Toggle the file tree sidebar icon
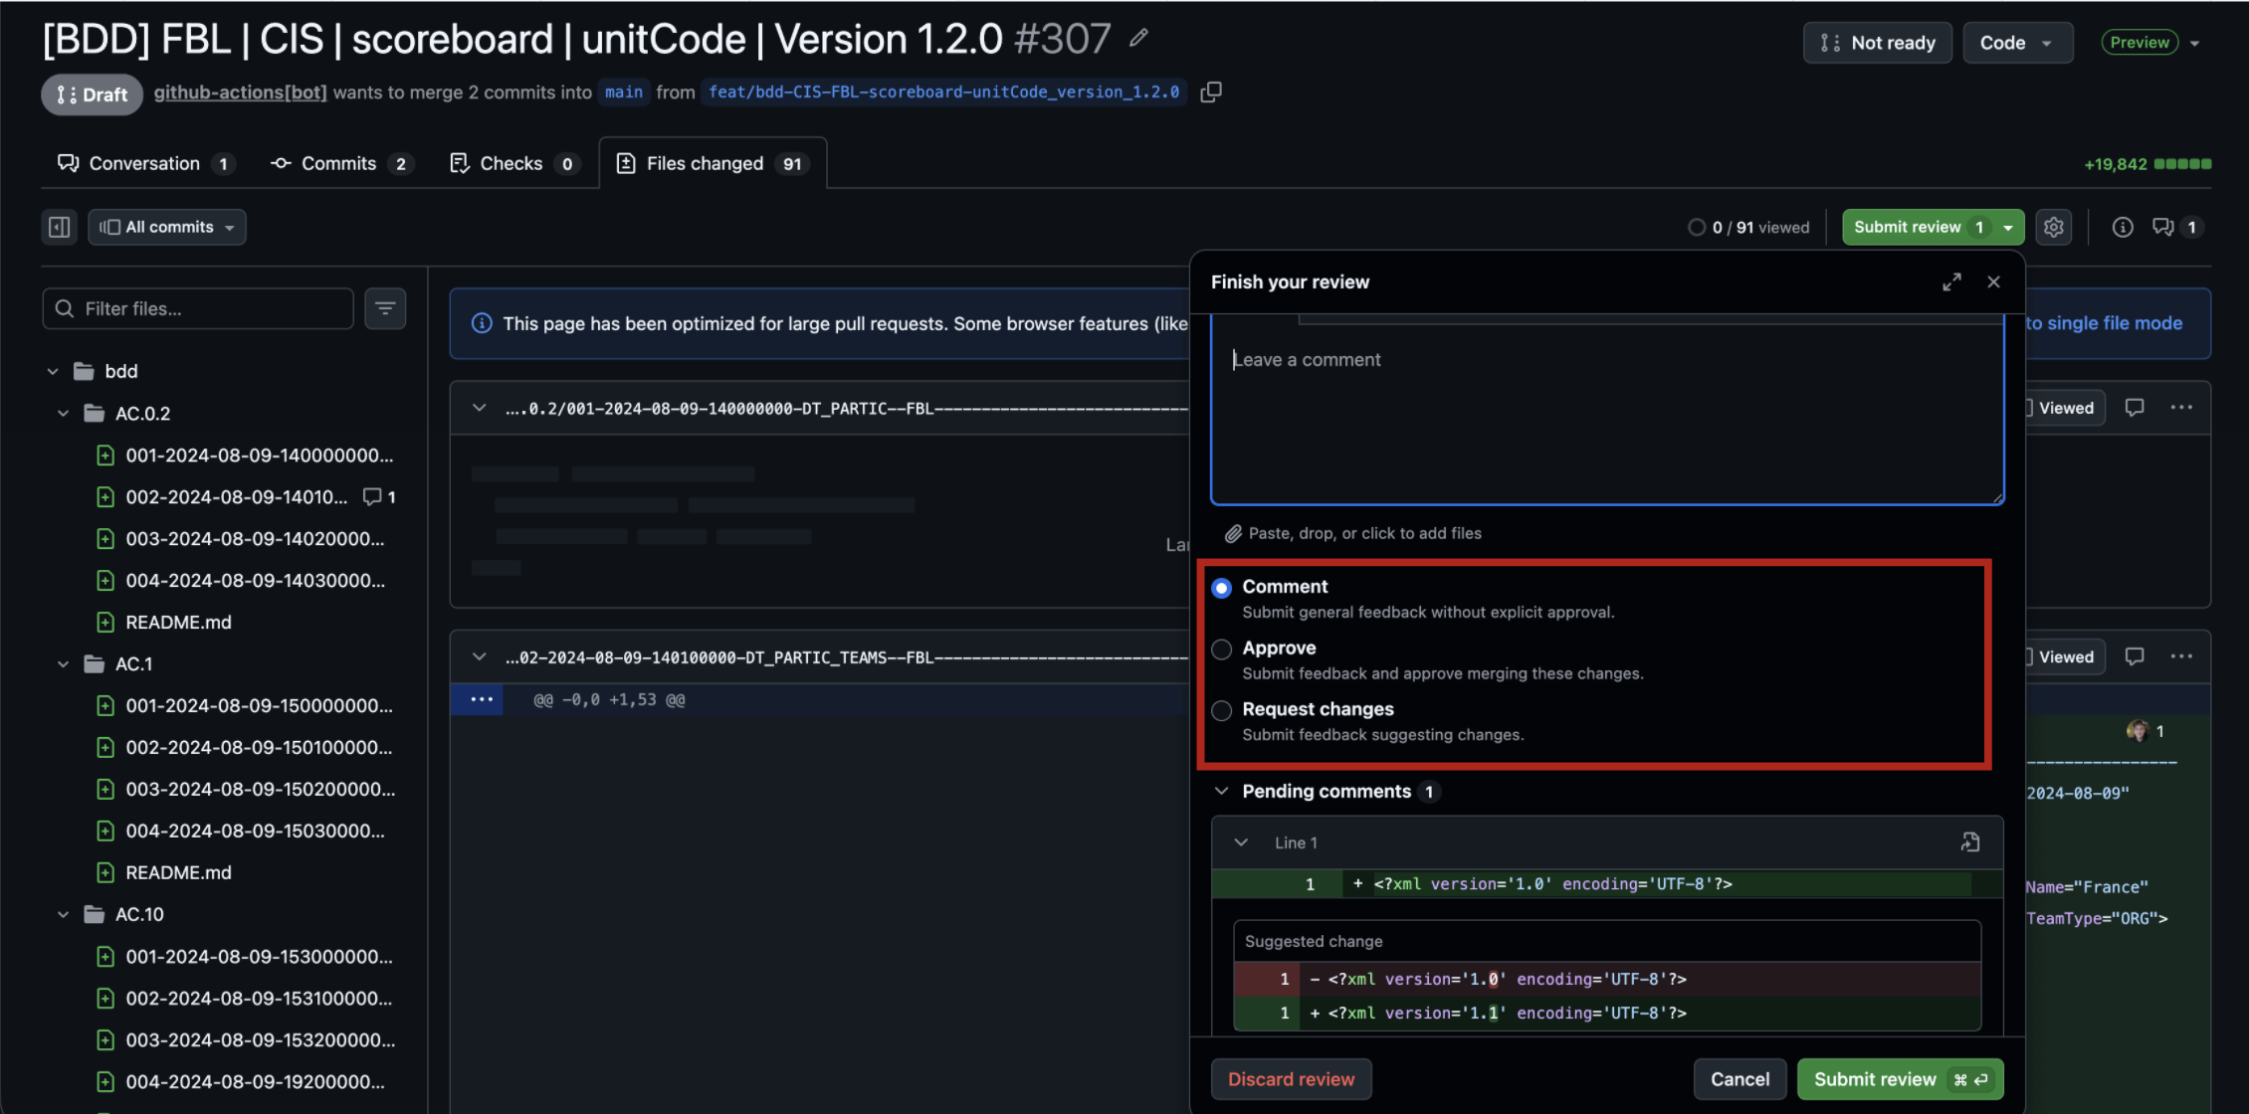Viewport: 2249px width, 1114px height. coord(60,227)
